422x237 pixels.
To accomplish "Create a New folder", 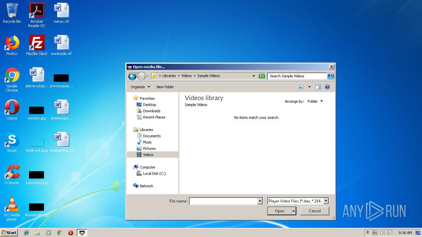I will 165,87.
